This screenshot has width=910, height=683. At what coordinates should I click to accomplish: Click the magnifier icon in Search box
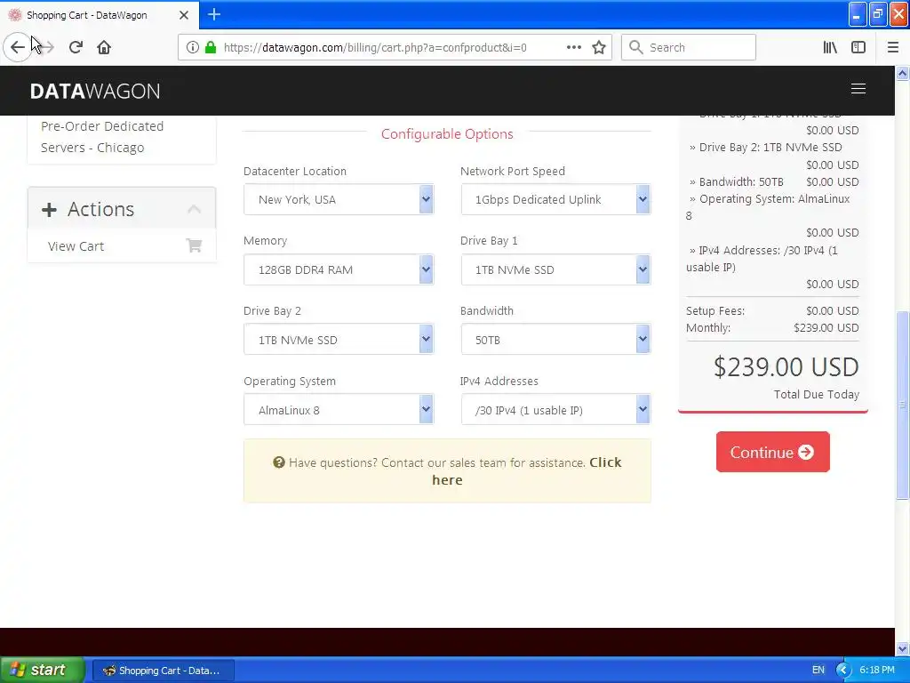(636, 47)
